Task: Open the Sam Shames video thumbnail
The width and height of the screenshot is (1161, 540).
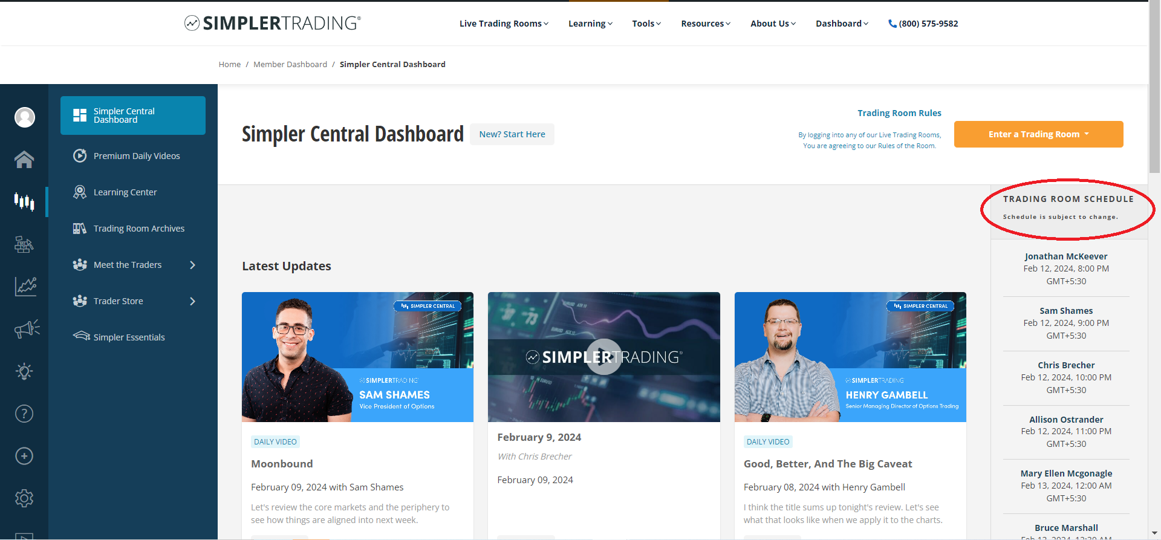Action: [x=357, y=357]
